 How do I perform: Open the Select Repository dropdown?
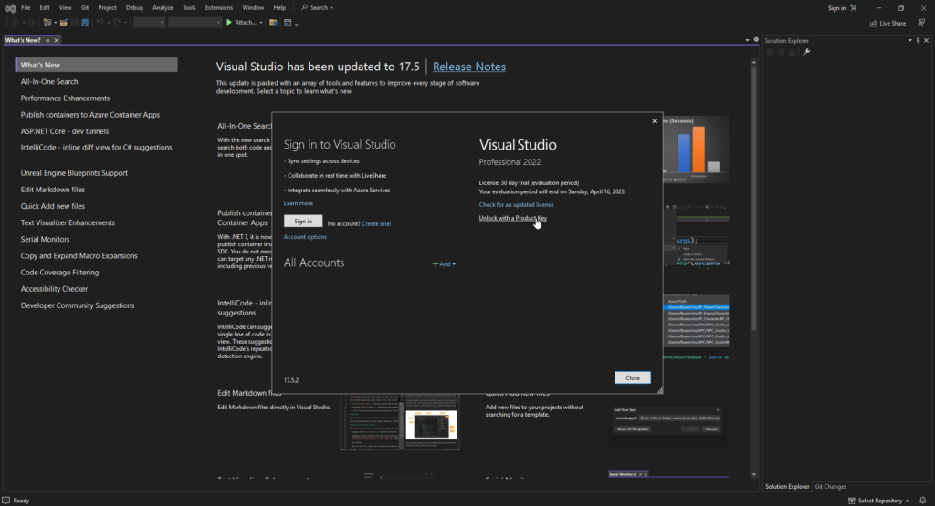click(x=879, y=501)
